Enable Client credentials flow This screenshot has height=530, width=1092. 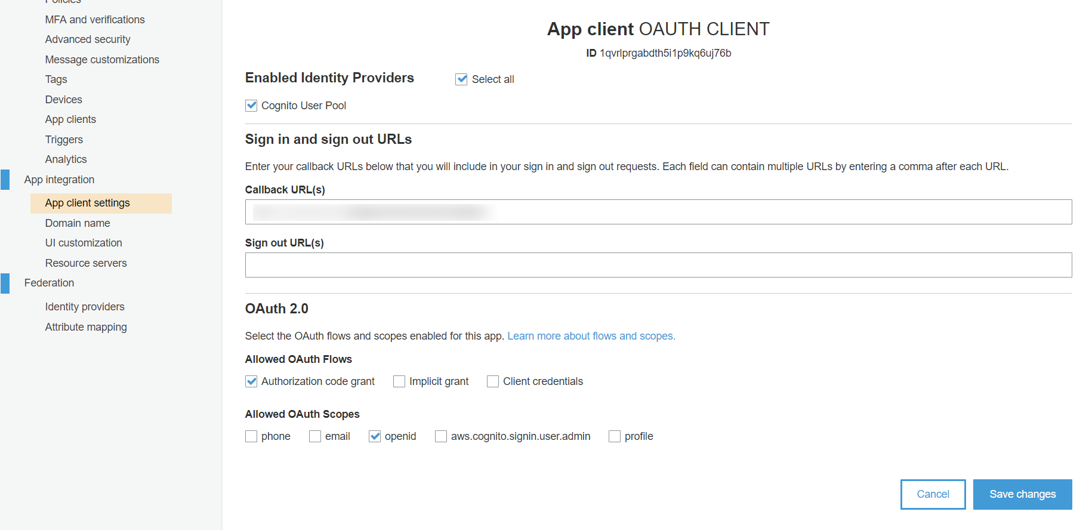(493, 381)
